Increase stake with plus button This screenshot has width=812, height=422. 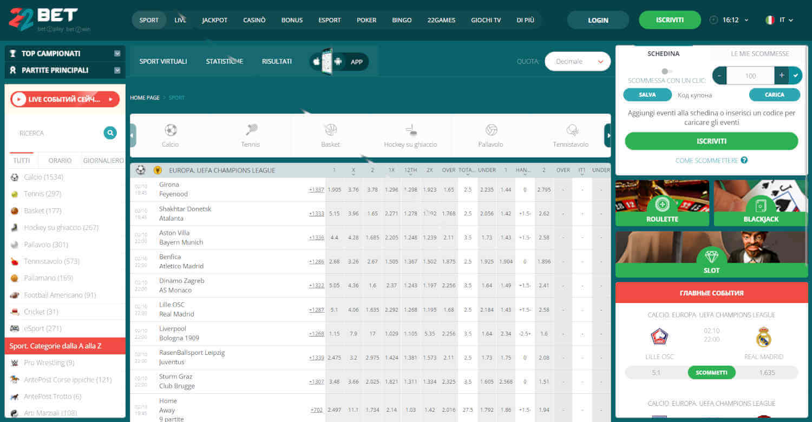tap(782, 76)
